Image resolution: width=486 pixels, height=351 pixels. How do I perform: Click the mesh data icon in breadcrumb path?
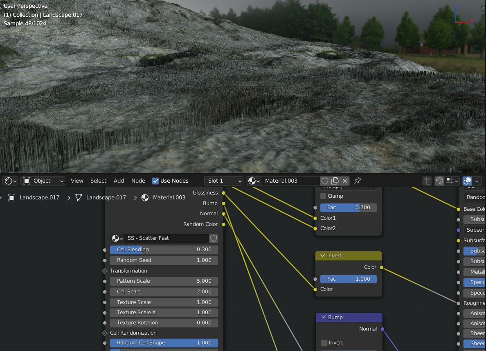click(x=79, y=197)
